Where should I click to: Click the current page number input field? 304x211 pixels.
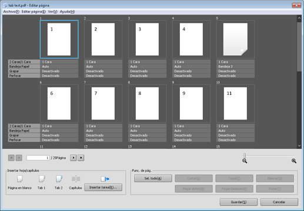38,158
